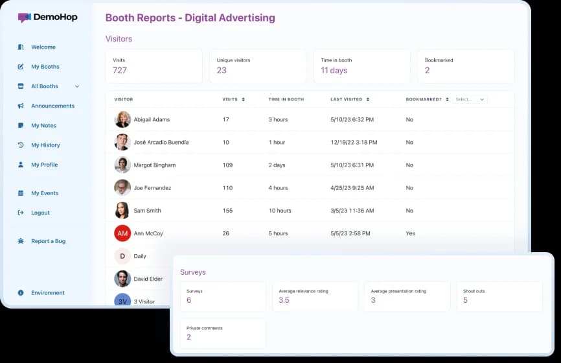Click the Welcome door icon
561x363 pixels.
coord(21,47)
